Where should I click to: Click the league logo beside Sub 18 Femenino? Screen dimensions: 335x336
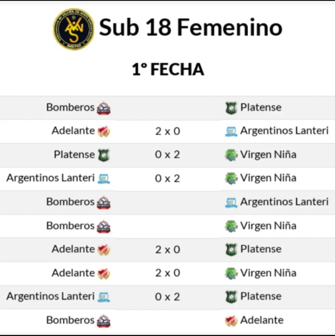74,29
